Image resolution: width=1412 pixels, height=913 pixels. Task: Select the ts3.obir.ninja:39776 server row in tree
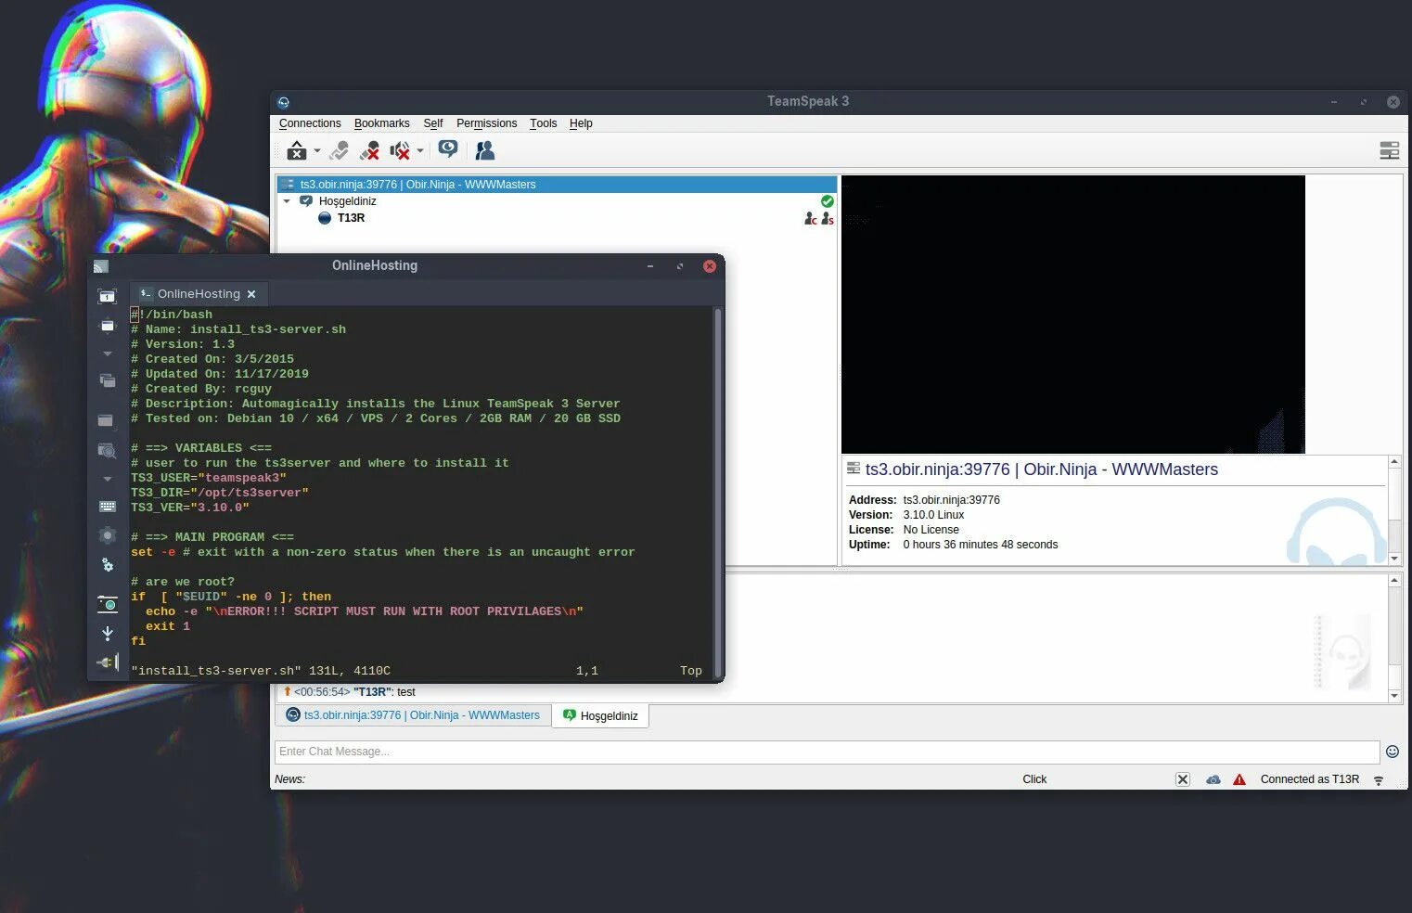[557, 185]
